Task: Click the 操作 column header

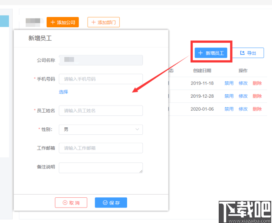Action: click(x=243, y=70)
